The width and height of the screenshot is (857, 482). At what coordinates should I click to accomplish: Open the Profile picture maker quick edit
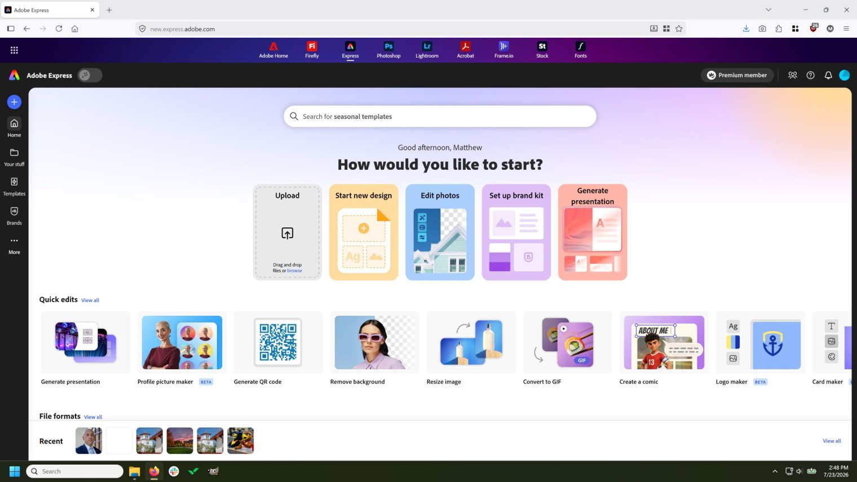[182, 342]
